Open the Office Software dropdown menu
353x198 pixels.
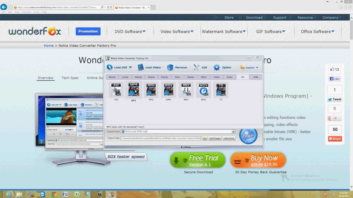tap(318, 31)
